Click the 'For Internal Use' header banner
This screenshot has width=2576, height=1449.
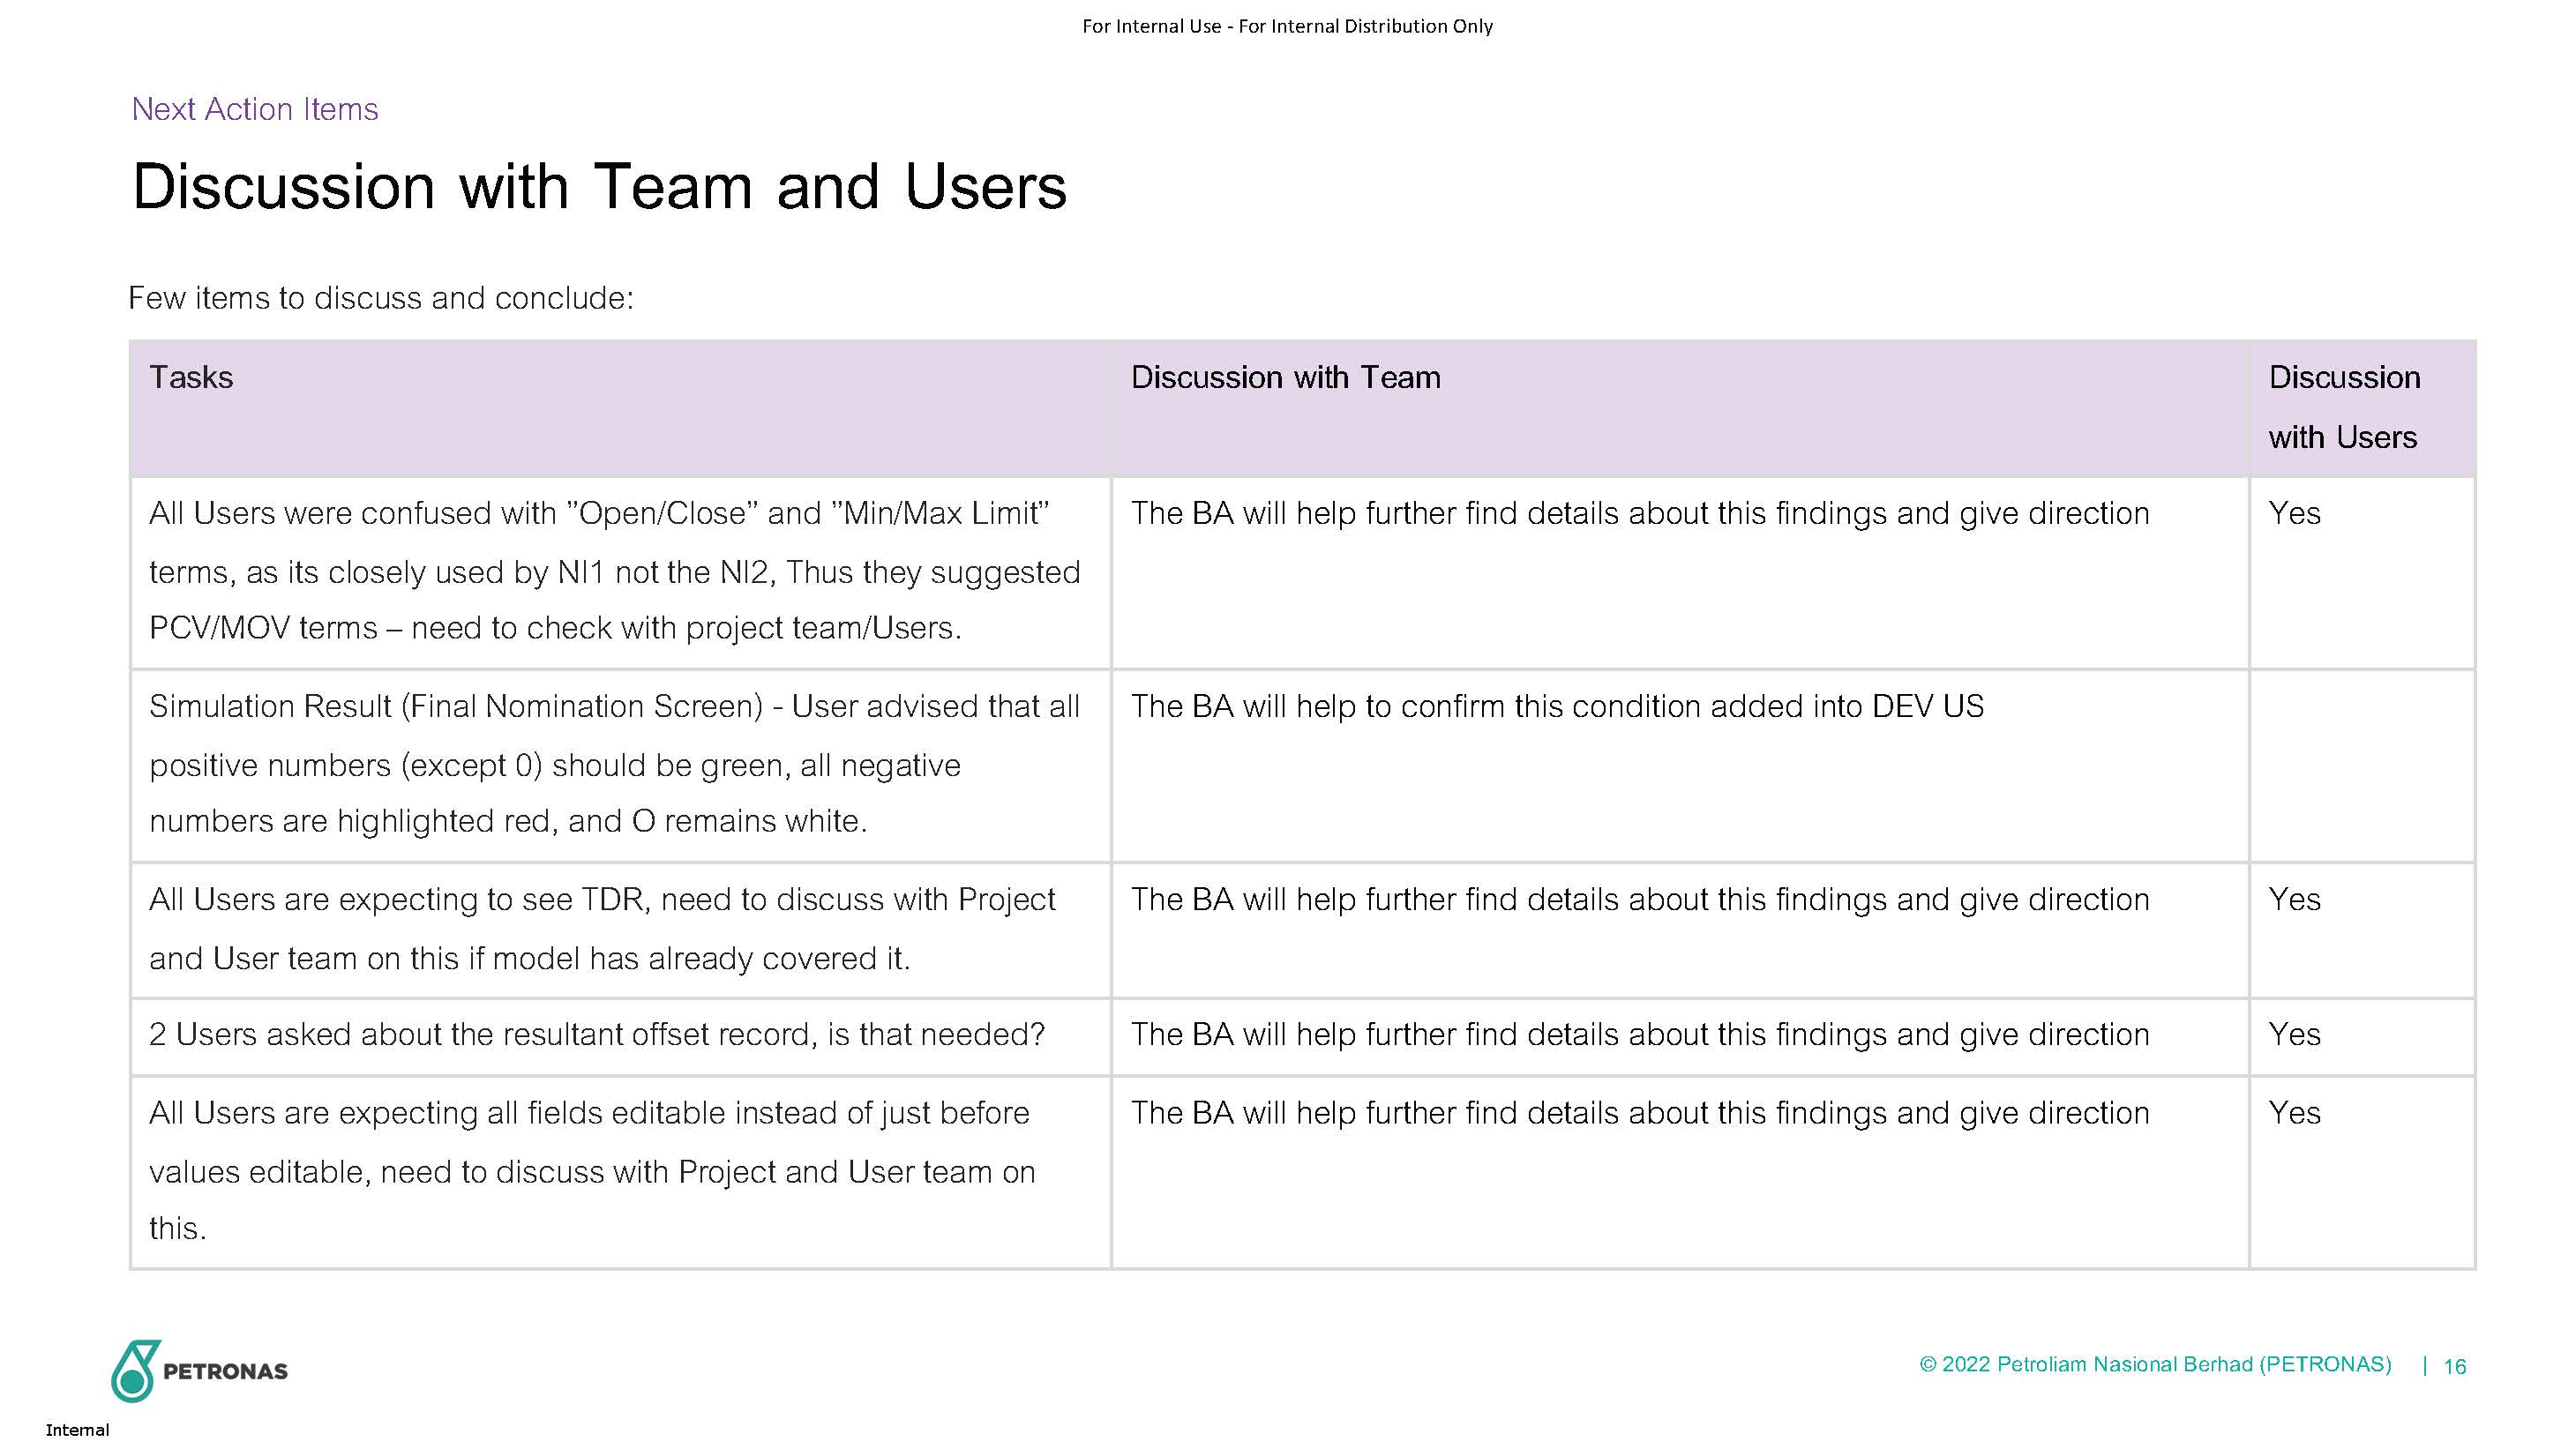[1287, 27]
